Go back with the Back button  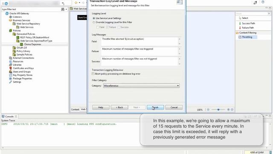coord(119,107)
